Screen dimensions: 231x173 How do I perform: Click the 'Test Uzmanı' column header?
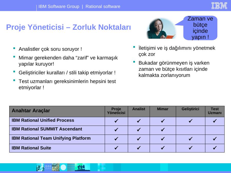point(215,111)
